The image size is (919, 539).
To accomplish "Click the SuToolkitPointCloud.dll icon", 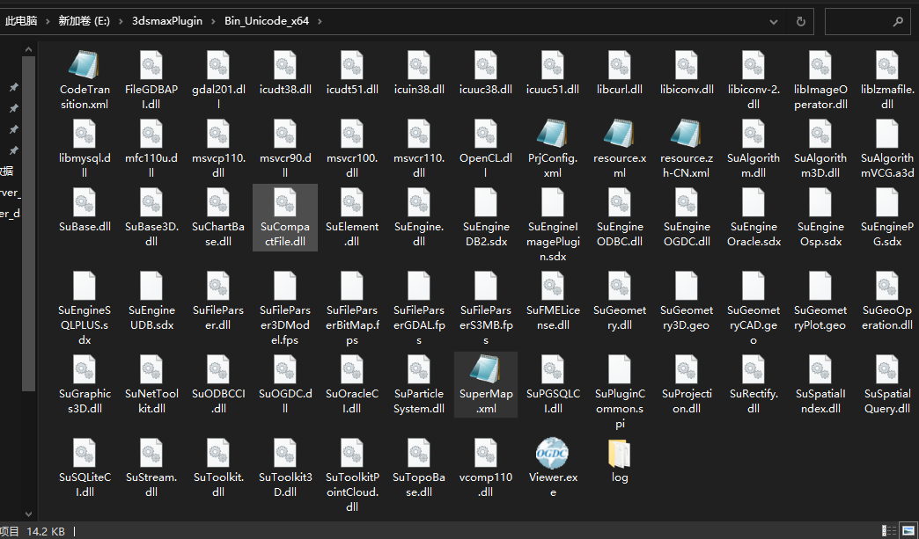I will pyautogui.click(x=351, y=453).
